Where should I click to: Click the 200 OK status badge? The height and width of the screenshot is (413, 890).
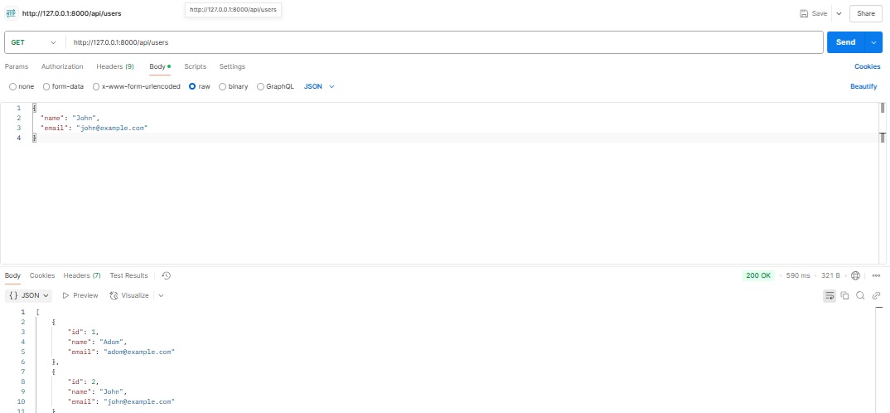point(757,275)
